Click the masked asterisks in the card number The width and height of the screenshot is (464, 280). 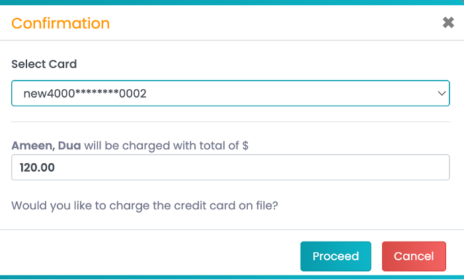tap(97, 92)
